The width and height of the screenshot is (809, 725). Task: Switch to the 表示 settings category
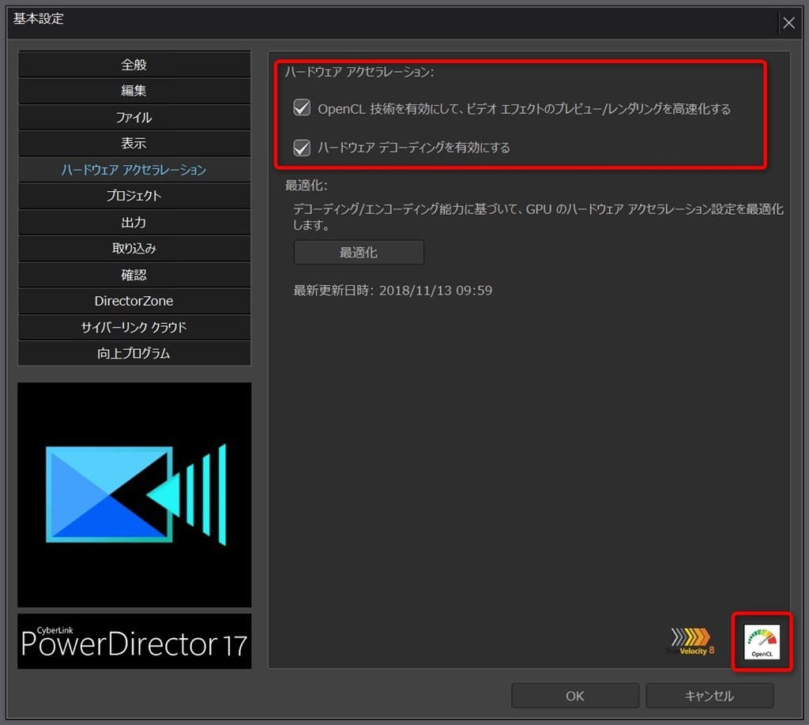(134, 144)
